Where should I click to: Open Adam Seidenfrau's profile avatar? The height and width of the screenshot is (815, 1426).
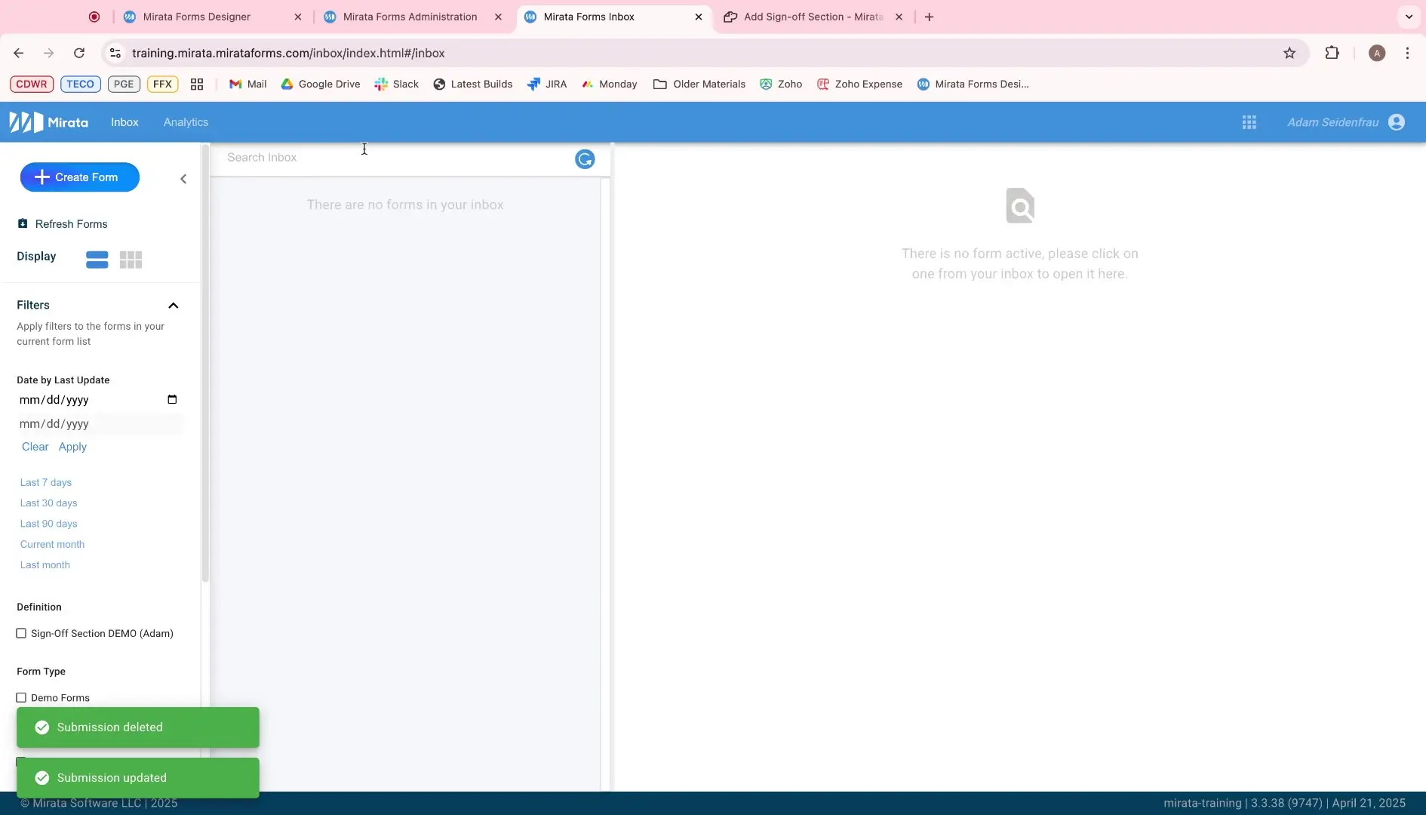[x=1397, y=121]
